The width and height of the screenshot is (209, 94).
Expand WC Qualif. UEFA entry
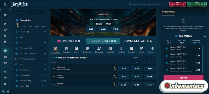click(45, 48)
